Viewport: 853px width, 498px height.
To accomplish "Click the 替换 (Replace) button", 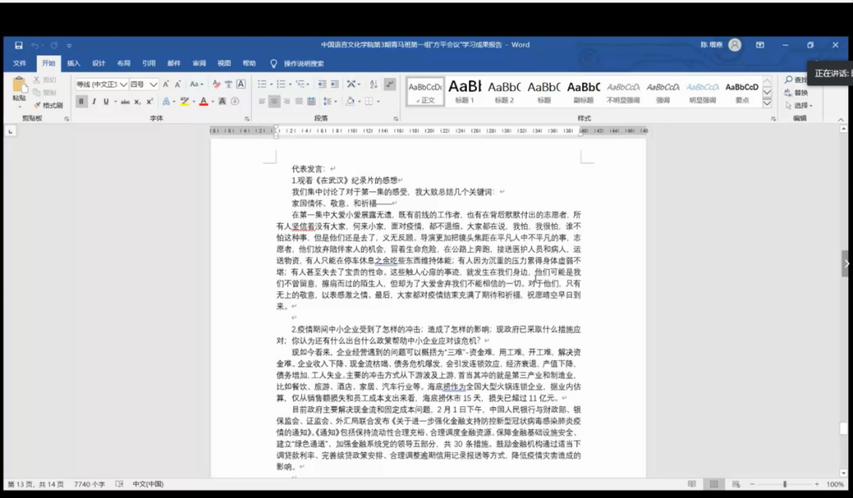I will 796,92.
